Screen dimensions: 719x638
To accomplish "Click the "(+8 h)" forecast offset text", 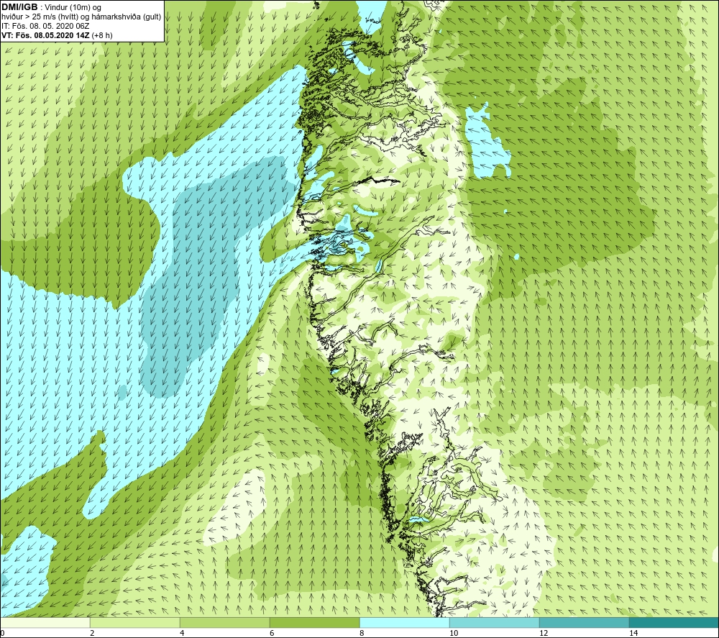I will click(x=102, y=35).
